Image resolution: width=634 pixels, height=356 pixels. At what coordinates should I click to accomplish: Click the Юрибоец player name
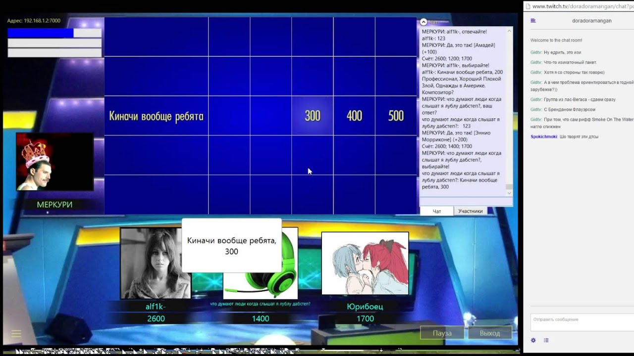pyautogui.click(x=365, y=307)
